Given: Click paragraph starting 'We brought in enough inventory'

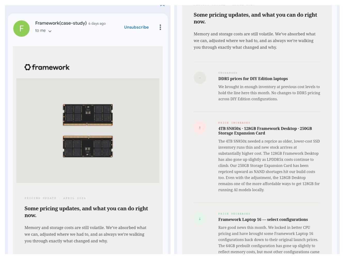Looking at the screenshot, I should [269, 93].
